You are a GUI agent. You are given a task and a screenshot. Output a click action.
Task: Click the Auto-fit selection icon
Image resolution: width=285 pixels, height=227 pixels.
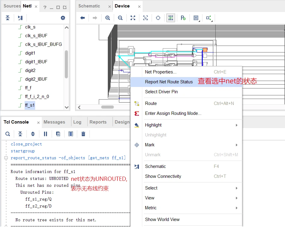pos(145,18)
